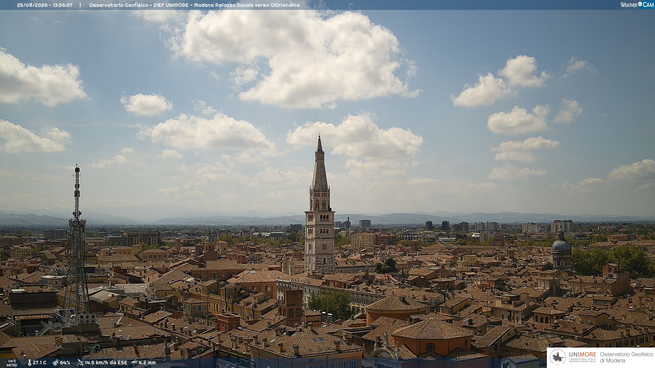
Task: Click the UNIMORE wordmark text
Action: tap(583, 354)
